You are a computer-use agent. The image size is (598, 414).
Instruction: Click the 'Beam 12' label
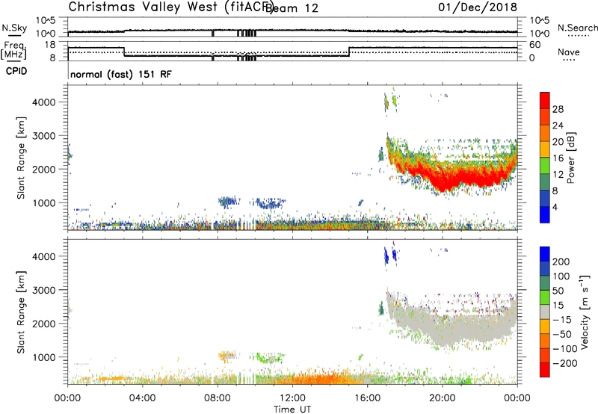pos(292,8)
